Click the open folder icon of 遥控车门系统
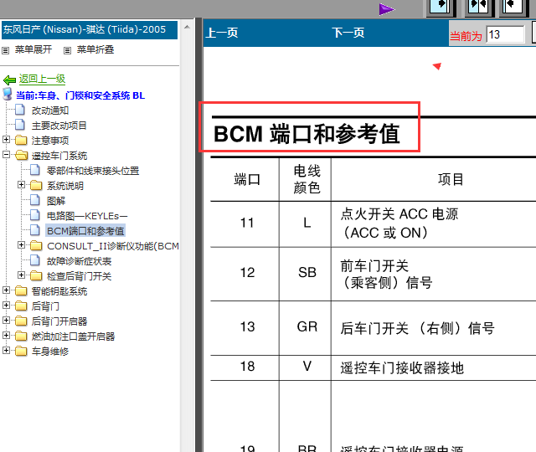The height and width of the screenshot is (452, 536). click(22, 155)
